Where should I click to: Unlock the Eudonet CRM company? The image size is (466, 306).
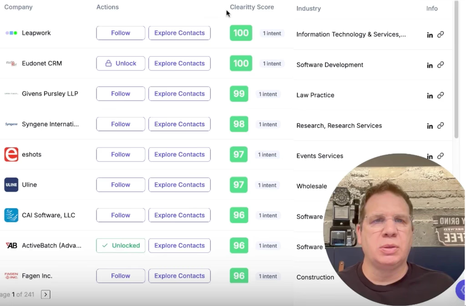click(x=121, y=64)
